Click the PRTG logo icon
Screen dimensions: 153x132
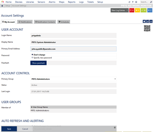tap(2, 2)
